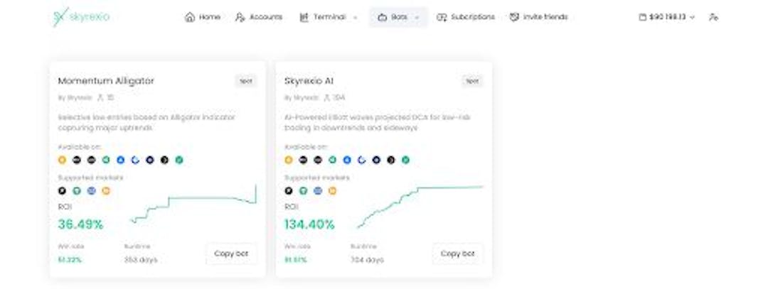Click the Home house icon

(x=190, y=17)
